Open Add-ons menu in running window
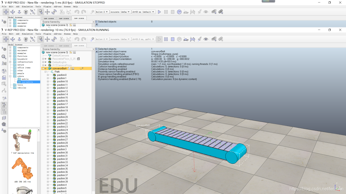The image size is (346, 194). [x=58, y=34]
